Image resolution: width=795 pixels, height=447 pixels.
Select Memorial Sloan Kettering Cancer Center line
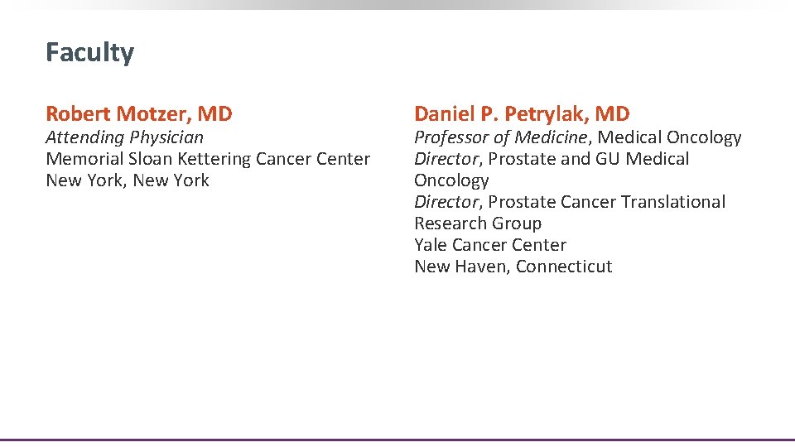click(208, 159)
